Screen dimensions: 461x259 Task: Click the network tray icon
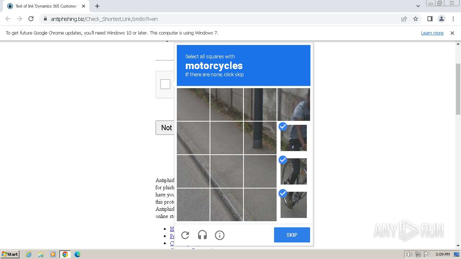[x=418, y=254]
